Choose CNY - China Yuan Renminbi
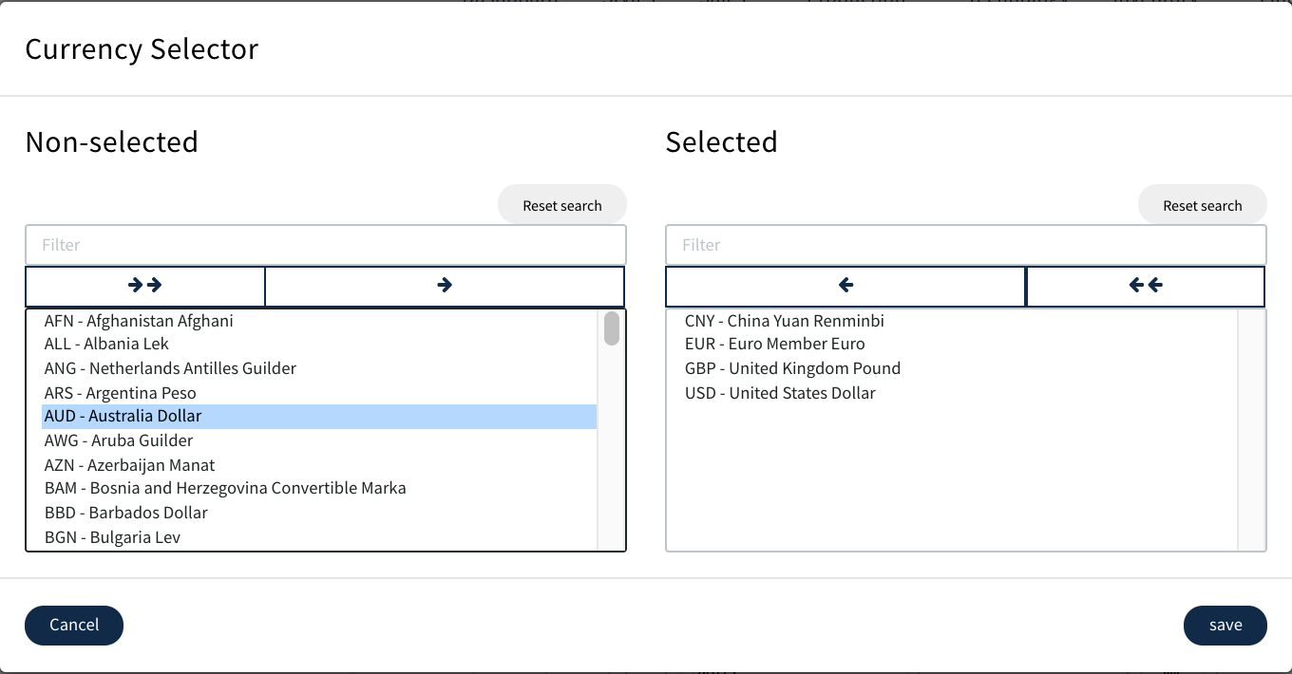Viewport: 1292px width, 674px height. 784,321
